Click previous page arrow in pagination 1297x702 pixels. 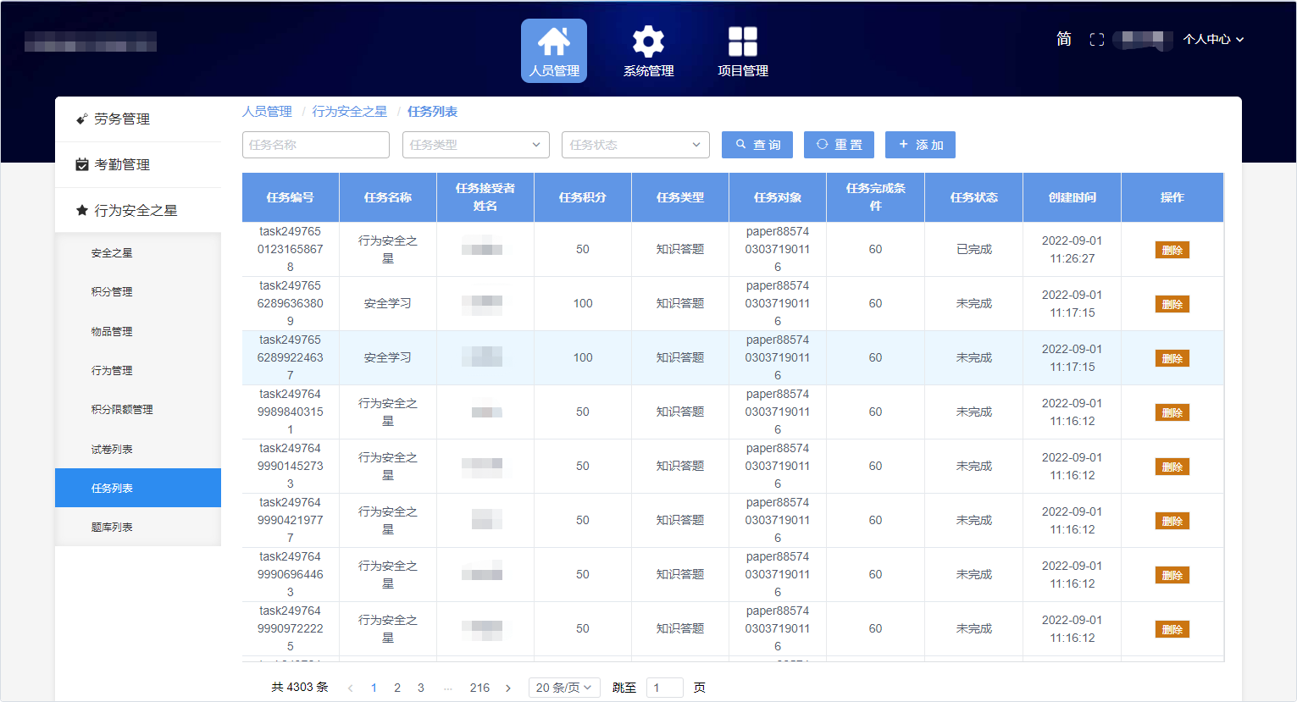350,688
